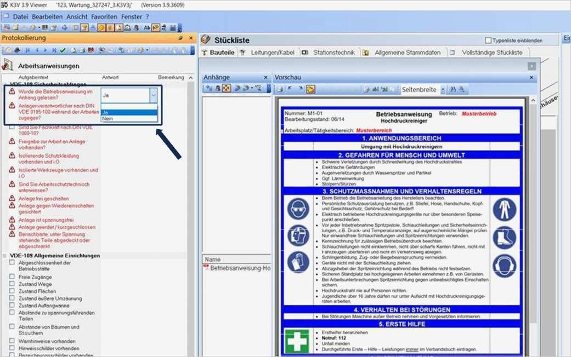This screenshot has height=357, width=571.
Task: Click the pin icon in Protokollierung header
Action: (180, 38)
